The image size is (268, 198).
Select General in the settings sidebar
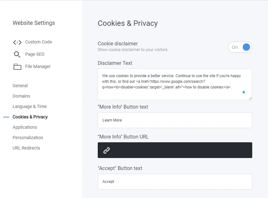(x=20, y=85)
